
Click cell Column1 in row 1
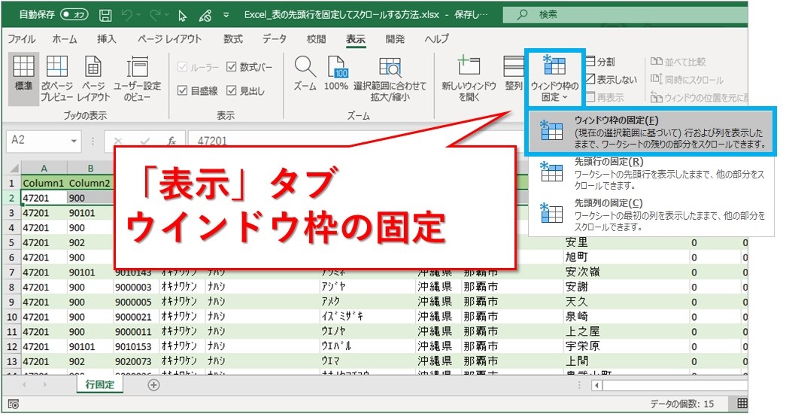pos(44,183)
